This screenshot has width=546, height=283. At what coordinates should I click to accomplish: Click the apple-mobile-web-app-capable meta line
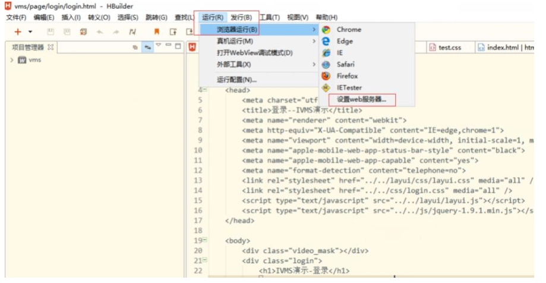tap(360, 161)
